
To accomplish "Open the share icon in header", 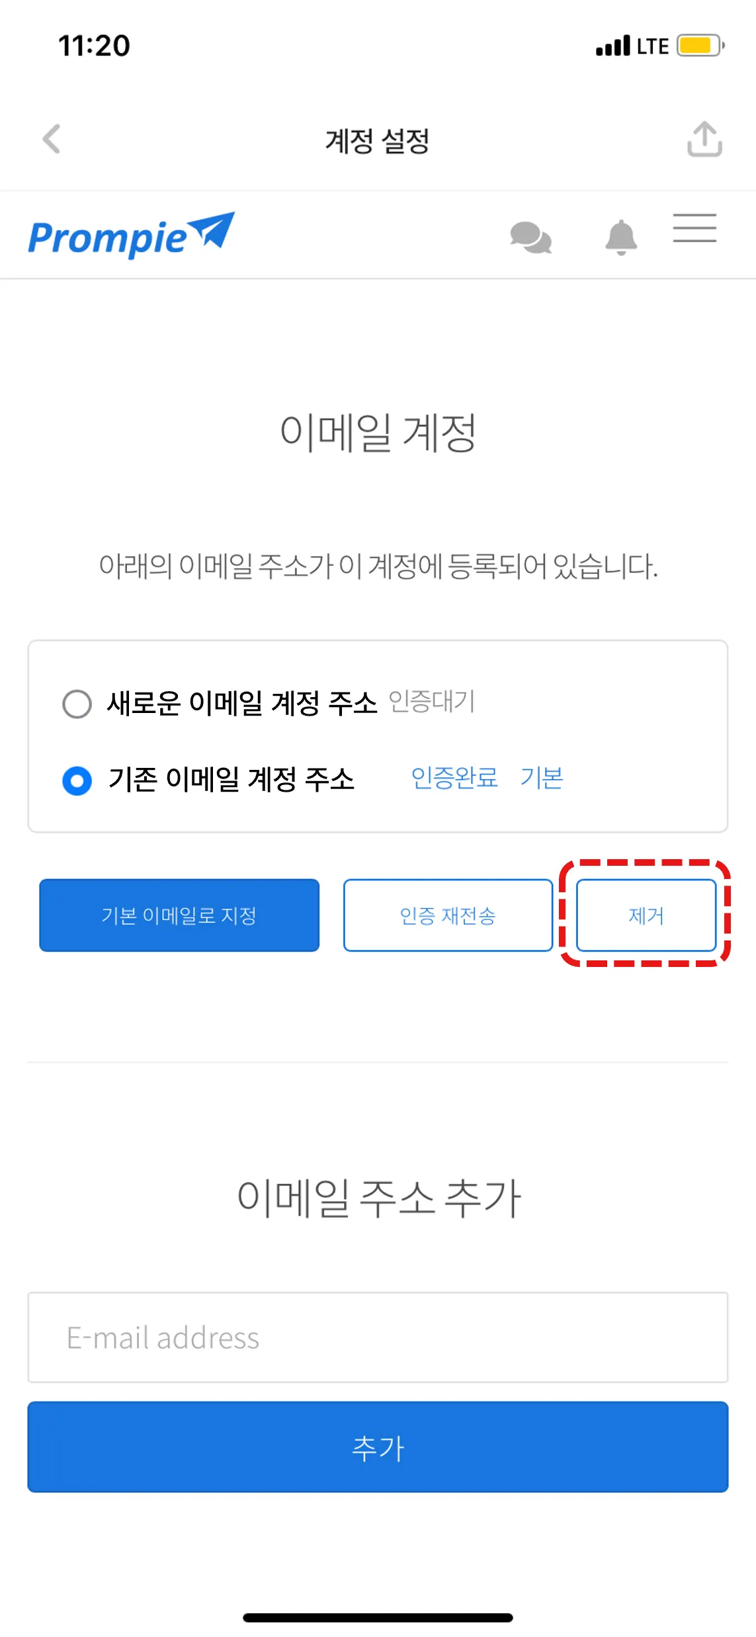I will point(704,139).
